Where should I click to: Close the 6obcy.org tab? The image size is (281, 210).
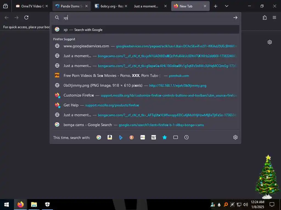click(126, 6)
